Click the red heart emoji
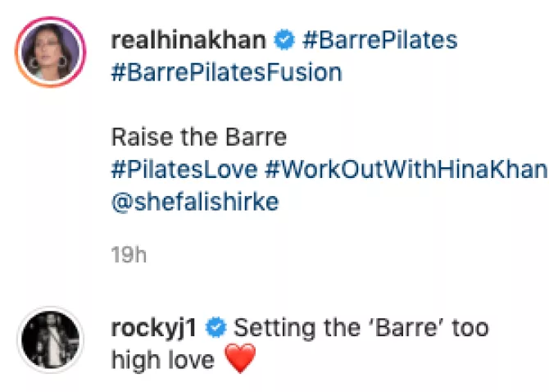 tap(240, 360)
